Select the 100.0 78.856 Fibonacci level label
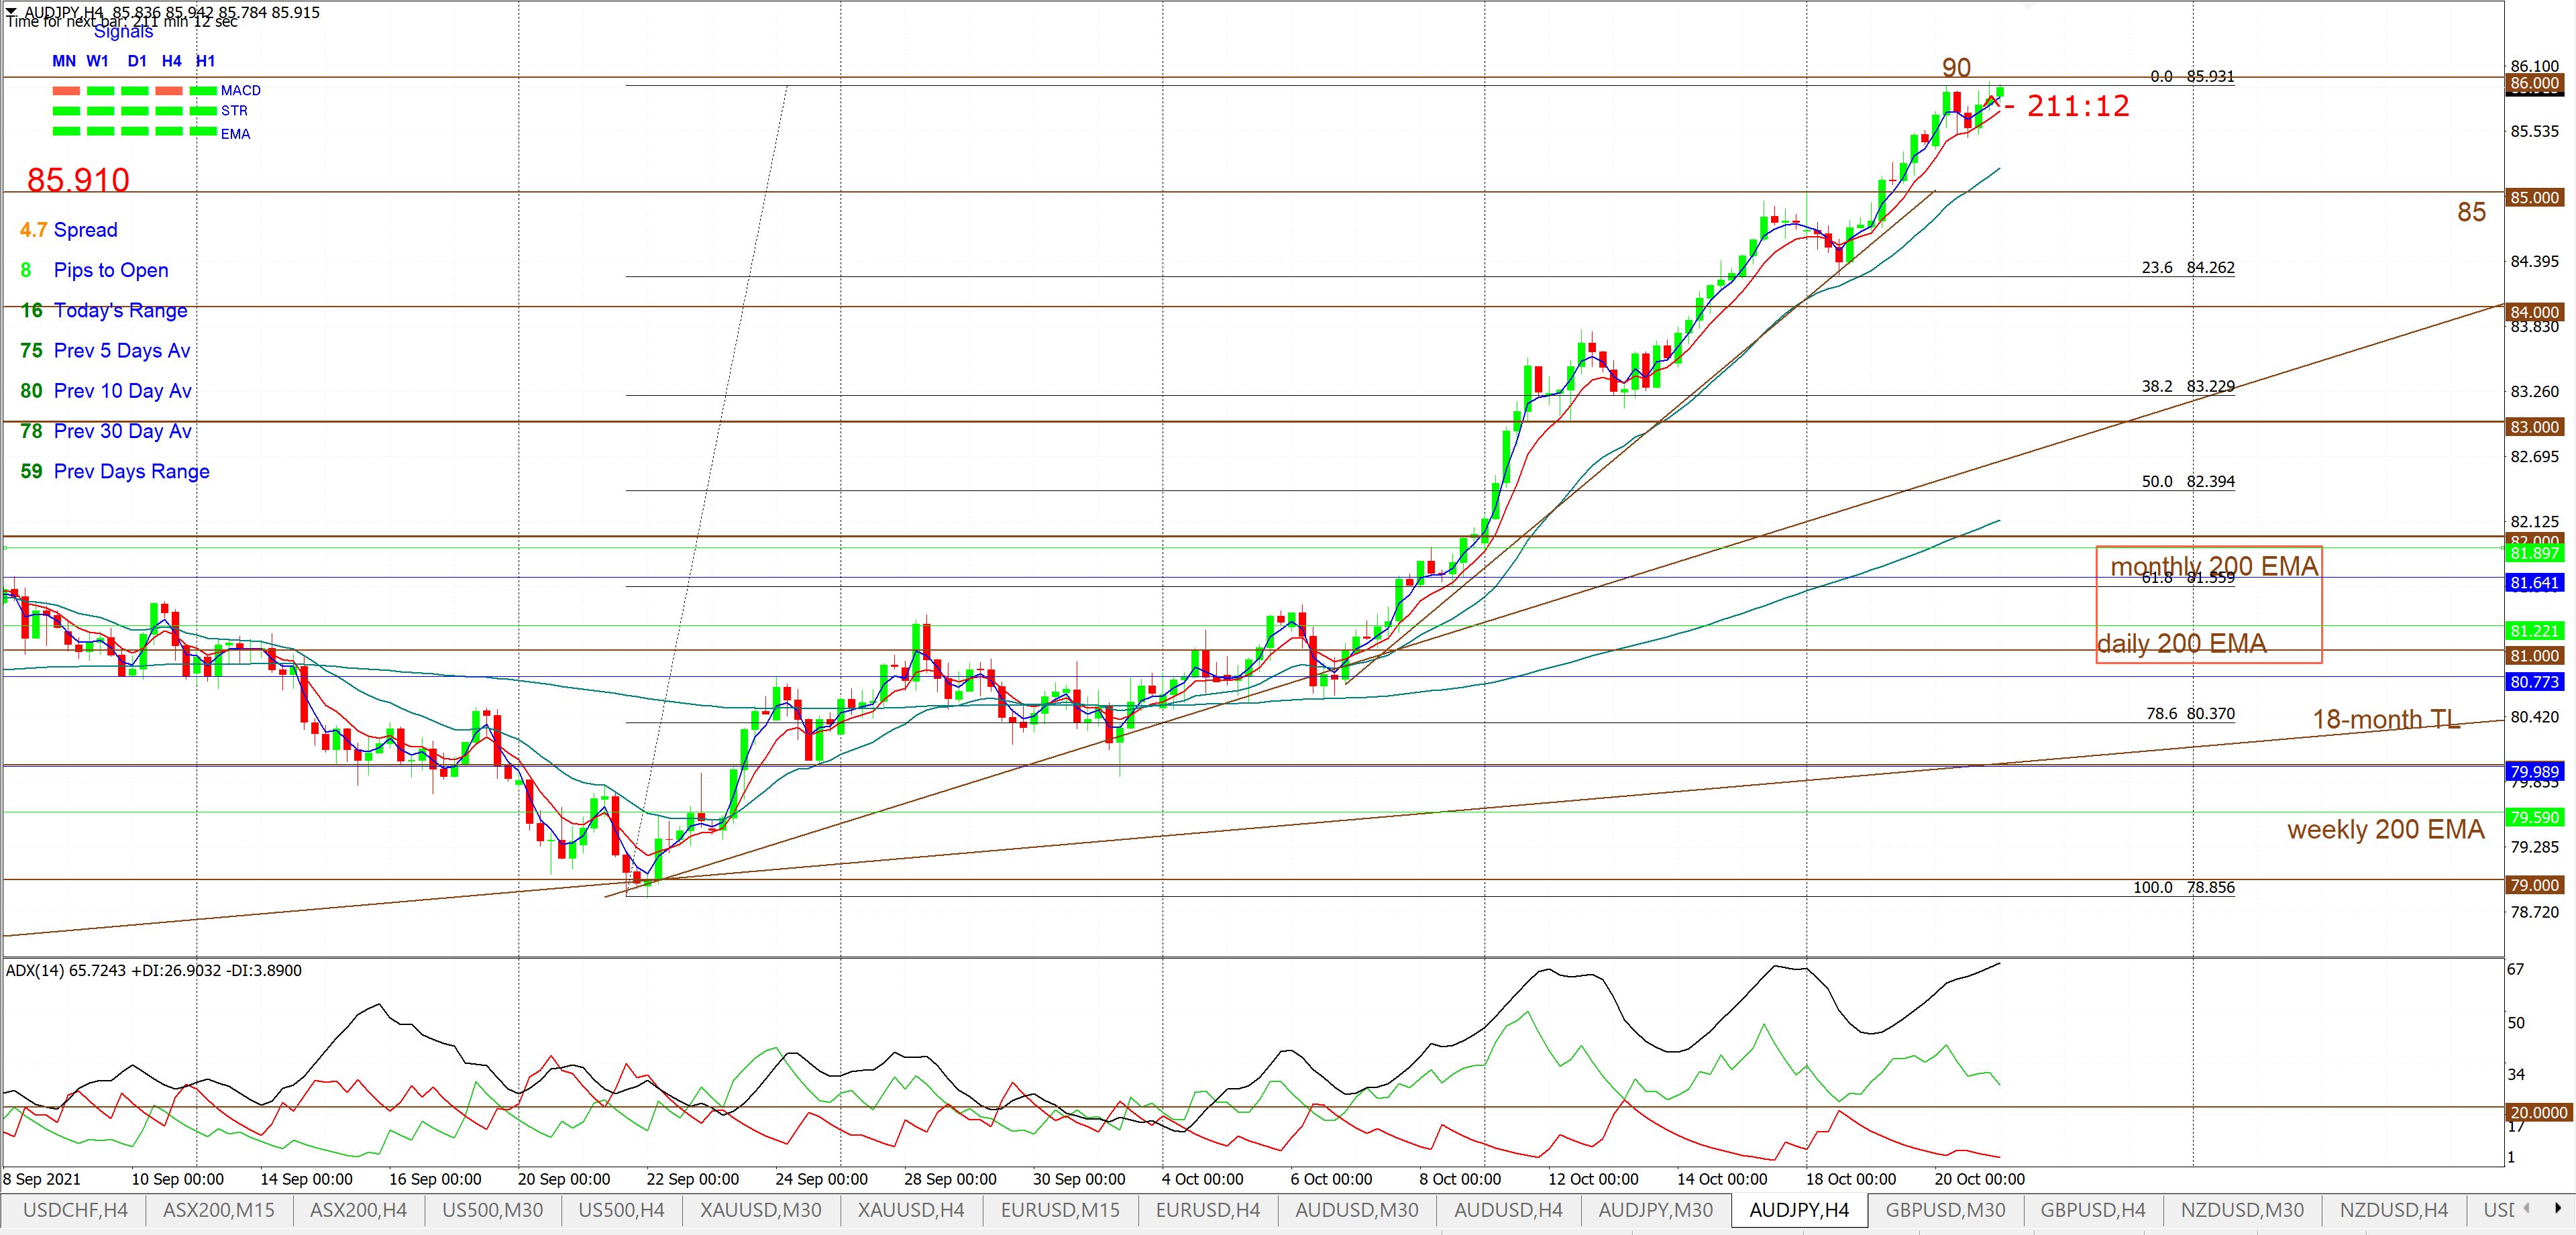This screenshot has height=1235, width=2576. click(2184, 887)
